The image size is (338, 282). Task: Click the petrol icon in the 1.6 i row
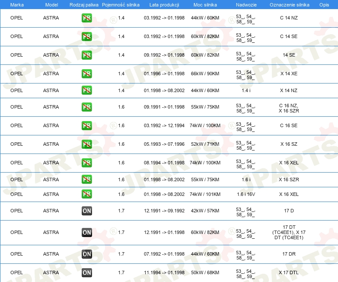click(x=86, y=179)
